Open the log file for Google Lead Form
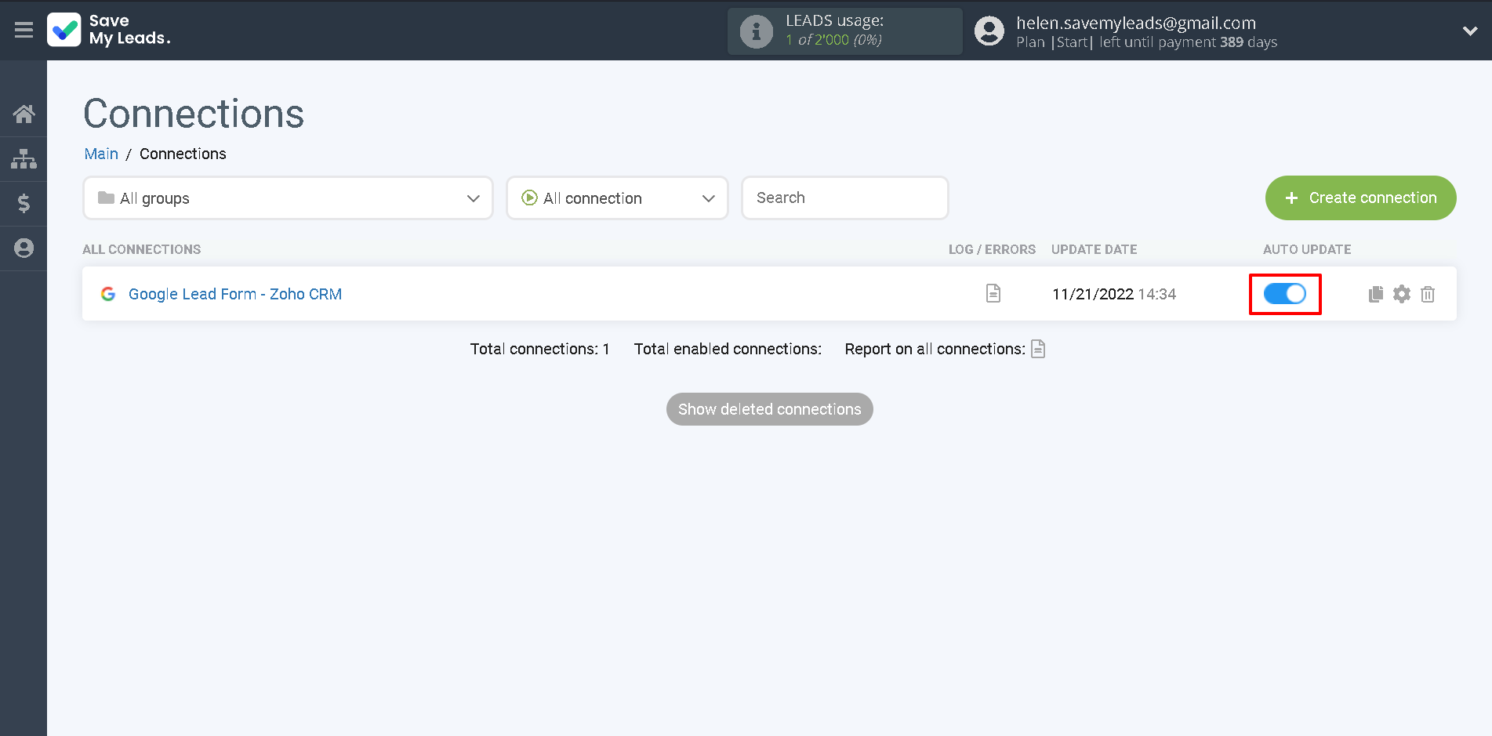Image resolution: width=1492 pixels, height=736 pixels. click(x=993, y=293)
